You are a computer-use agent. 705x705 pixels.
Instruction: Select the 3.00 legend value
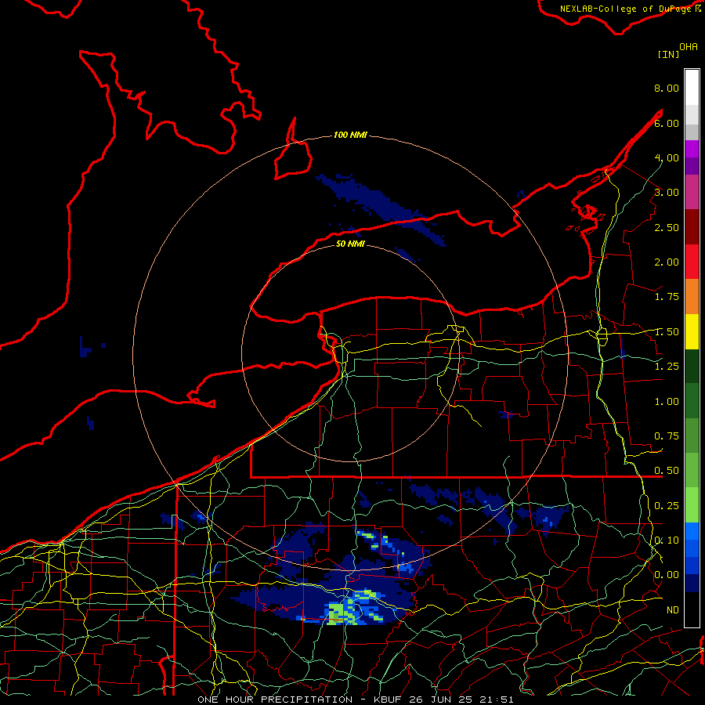pos(666,193)
